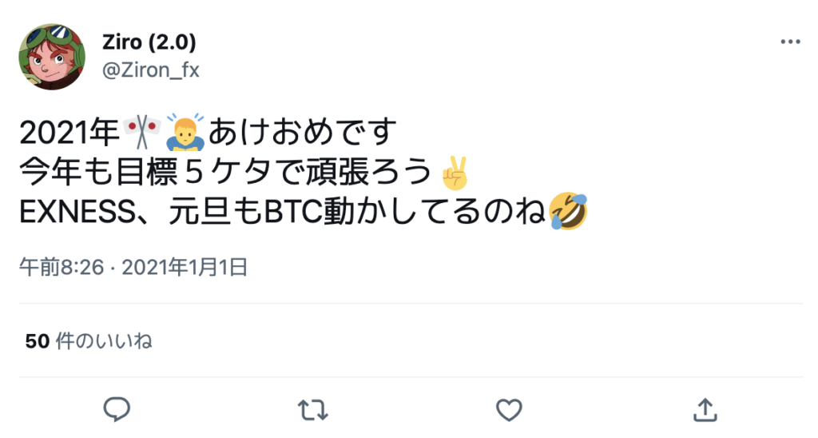Click the 2021年1月1日 date text

(x=185, y=267)
